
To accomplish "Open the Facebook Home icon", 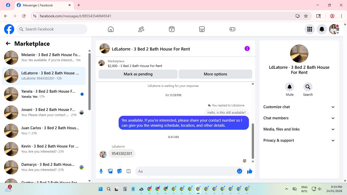I will [x=111, y=29].
